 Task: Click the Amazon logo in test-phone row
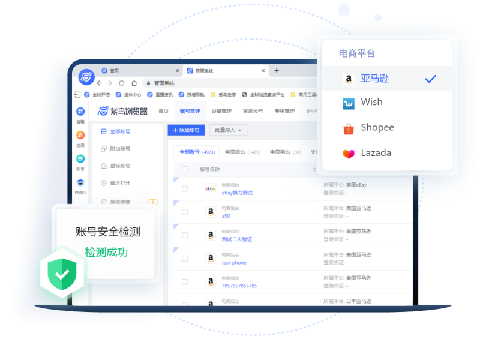coord(211,259)
